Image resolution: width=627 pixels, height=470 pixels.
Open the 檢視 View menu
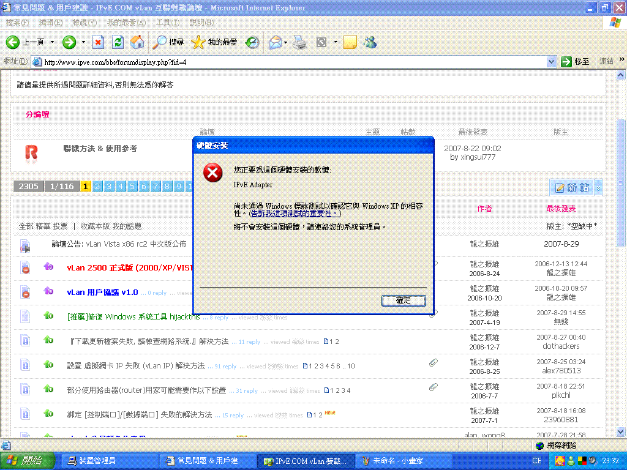coord(84,23)
